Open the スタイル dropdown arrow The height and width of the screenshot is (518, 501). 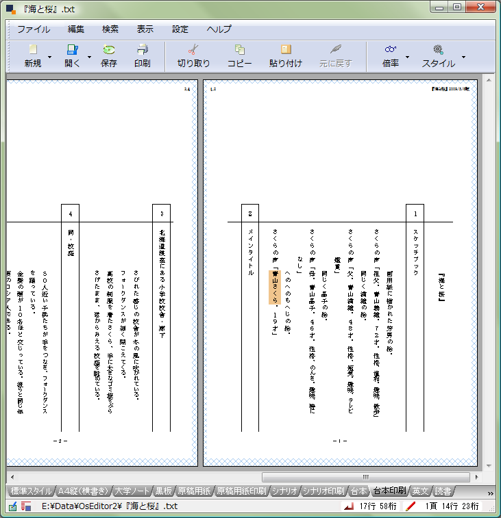point(463,57)
